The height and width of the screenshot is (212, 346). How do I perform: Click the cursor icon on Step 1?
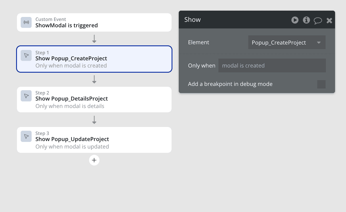(26, 55)
